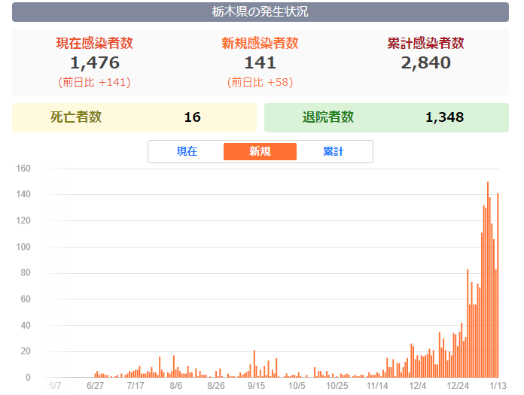Click the value 1,476
This screenshot has height=395, width=524.
coord(95,62)
